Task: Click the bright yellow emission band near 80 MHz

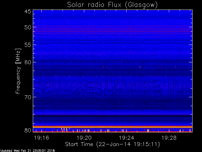Action: [x=113, y=127]
